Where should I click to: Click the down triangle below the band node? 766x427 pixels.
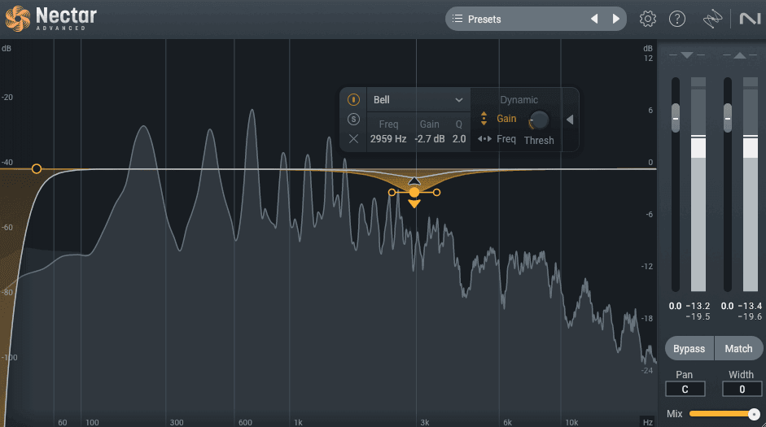pos(414,204)
